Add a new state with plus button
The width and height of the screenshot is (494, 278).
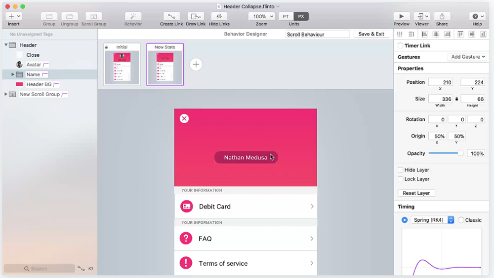coord(196,65)
